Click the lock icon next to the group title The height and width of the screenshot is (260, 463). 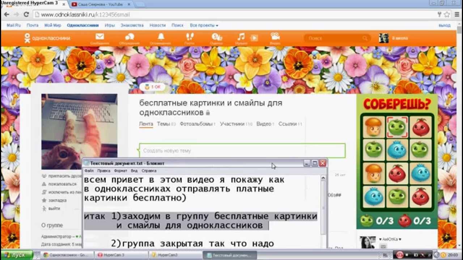(208, 113)
